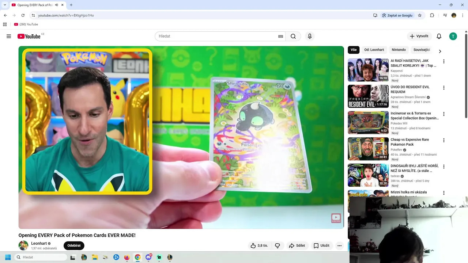Open the DINOSAUŘI BYLI video thumbnail
468x263 pixels.
(x=368, y=175)
